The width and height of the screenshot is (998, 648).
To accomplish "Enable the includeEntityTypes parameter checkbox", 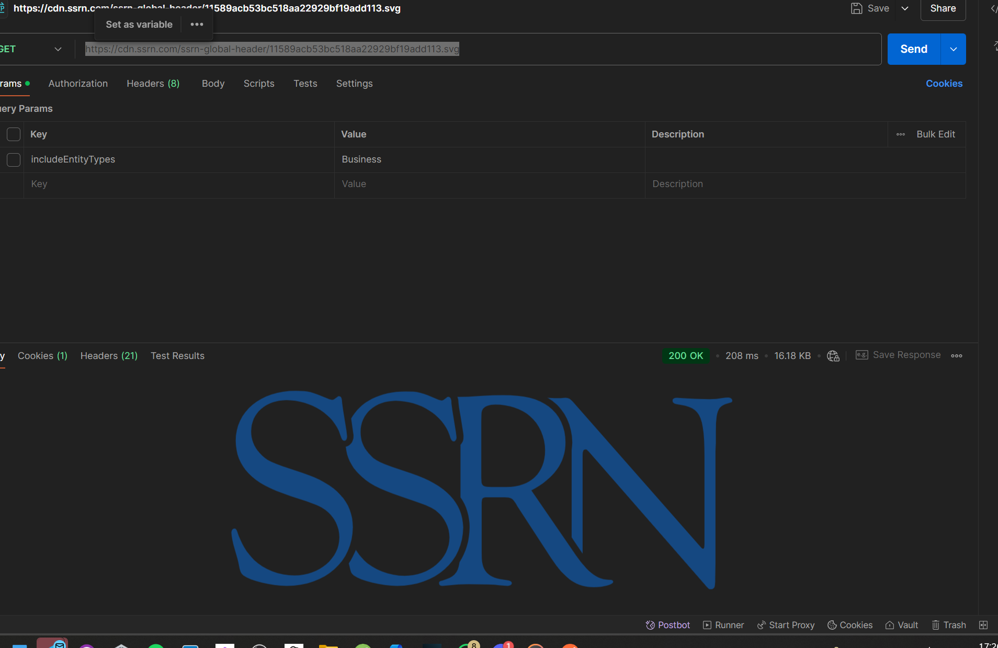I will (x=14, y=159).
